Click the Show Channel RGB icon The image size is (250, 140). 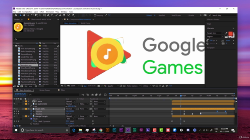click(x=105, y=86)
